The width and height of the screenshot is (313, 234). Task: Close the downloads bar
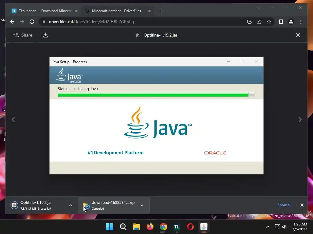(302, 205)
